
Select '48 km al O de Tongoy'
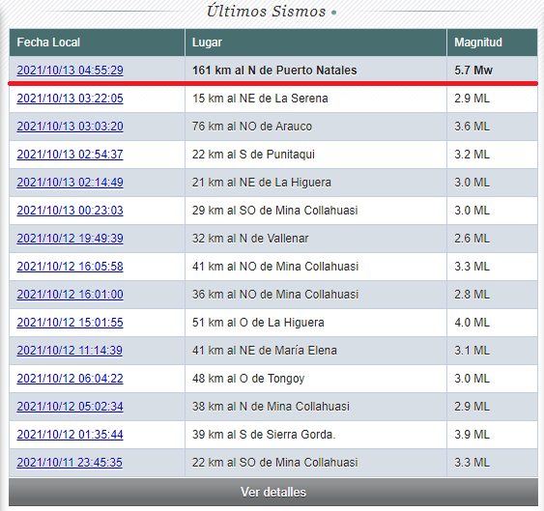tap(248, 379)
